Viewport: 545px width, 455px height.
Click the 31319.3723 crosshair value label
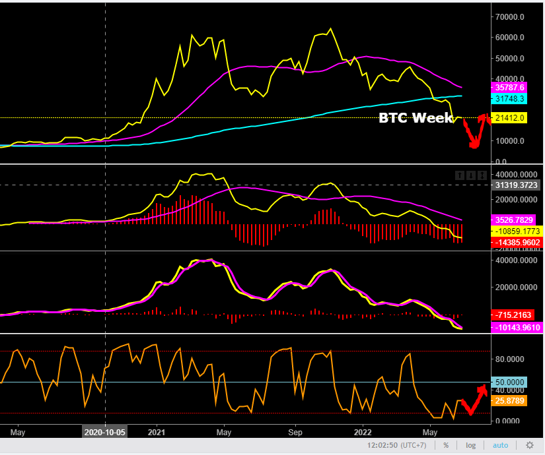[x=516, y=185]
